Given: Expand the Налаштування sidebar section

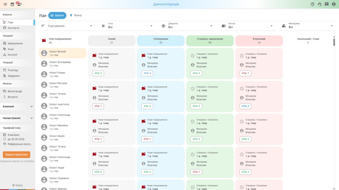Looking at the screenshot, I should [18, 118].
